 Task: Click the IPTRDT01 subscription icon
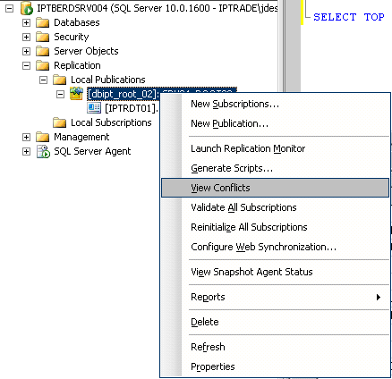(94, 108)
